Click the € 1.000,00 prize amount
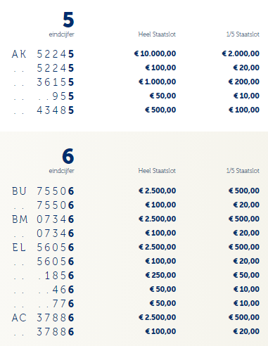 click(x=158, y=82)
